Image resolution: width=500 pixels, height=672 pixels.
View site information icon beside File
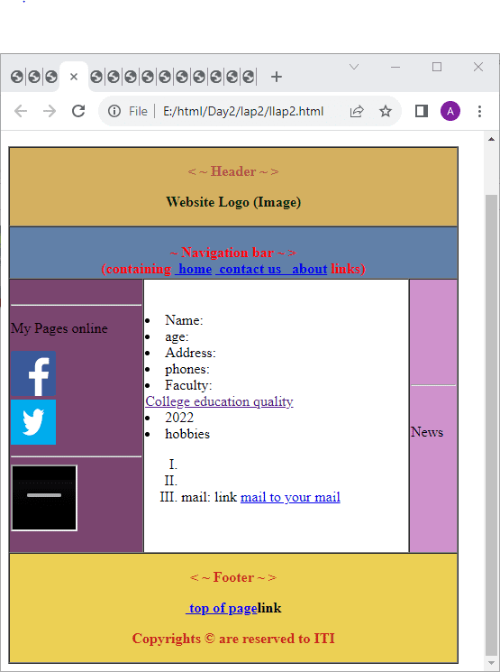[114, 112]
